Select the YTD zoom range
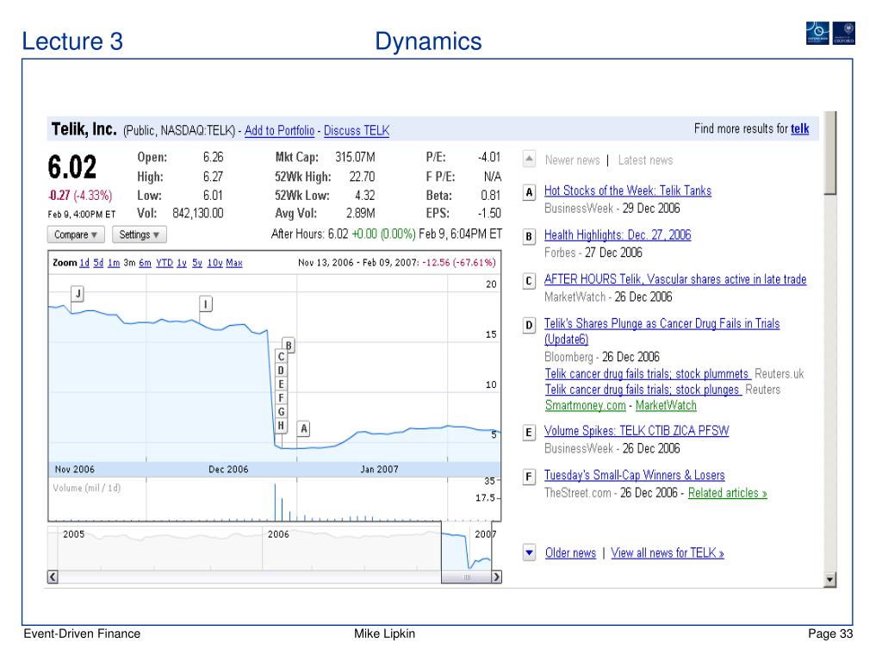882x662 pixels. tap(164, 263)
